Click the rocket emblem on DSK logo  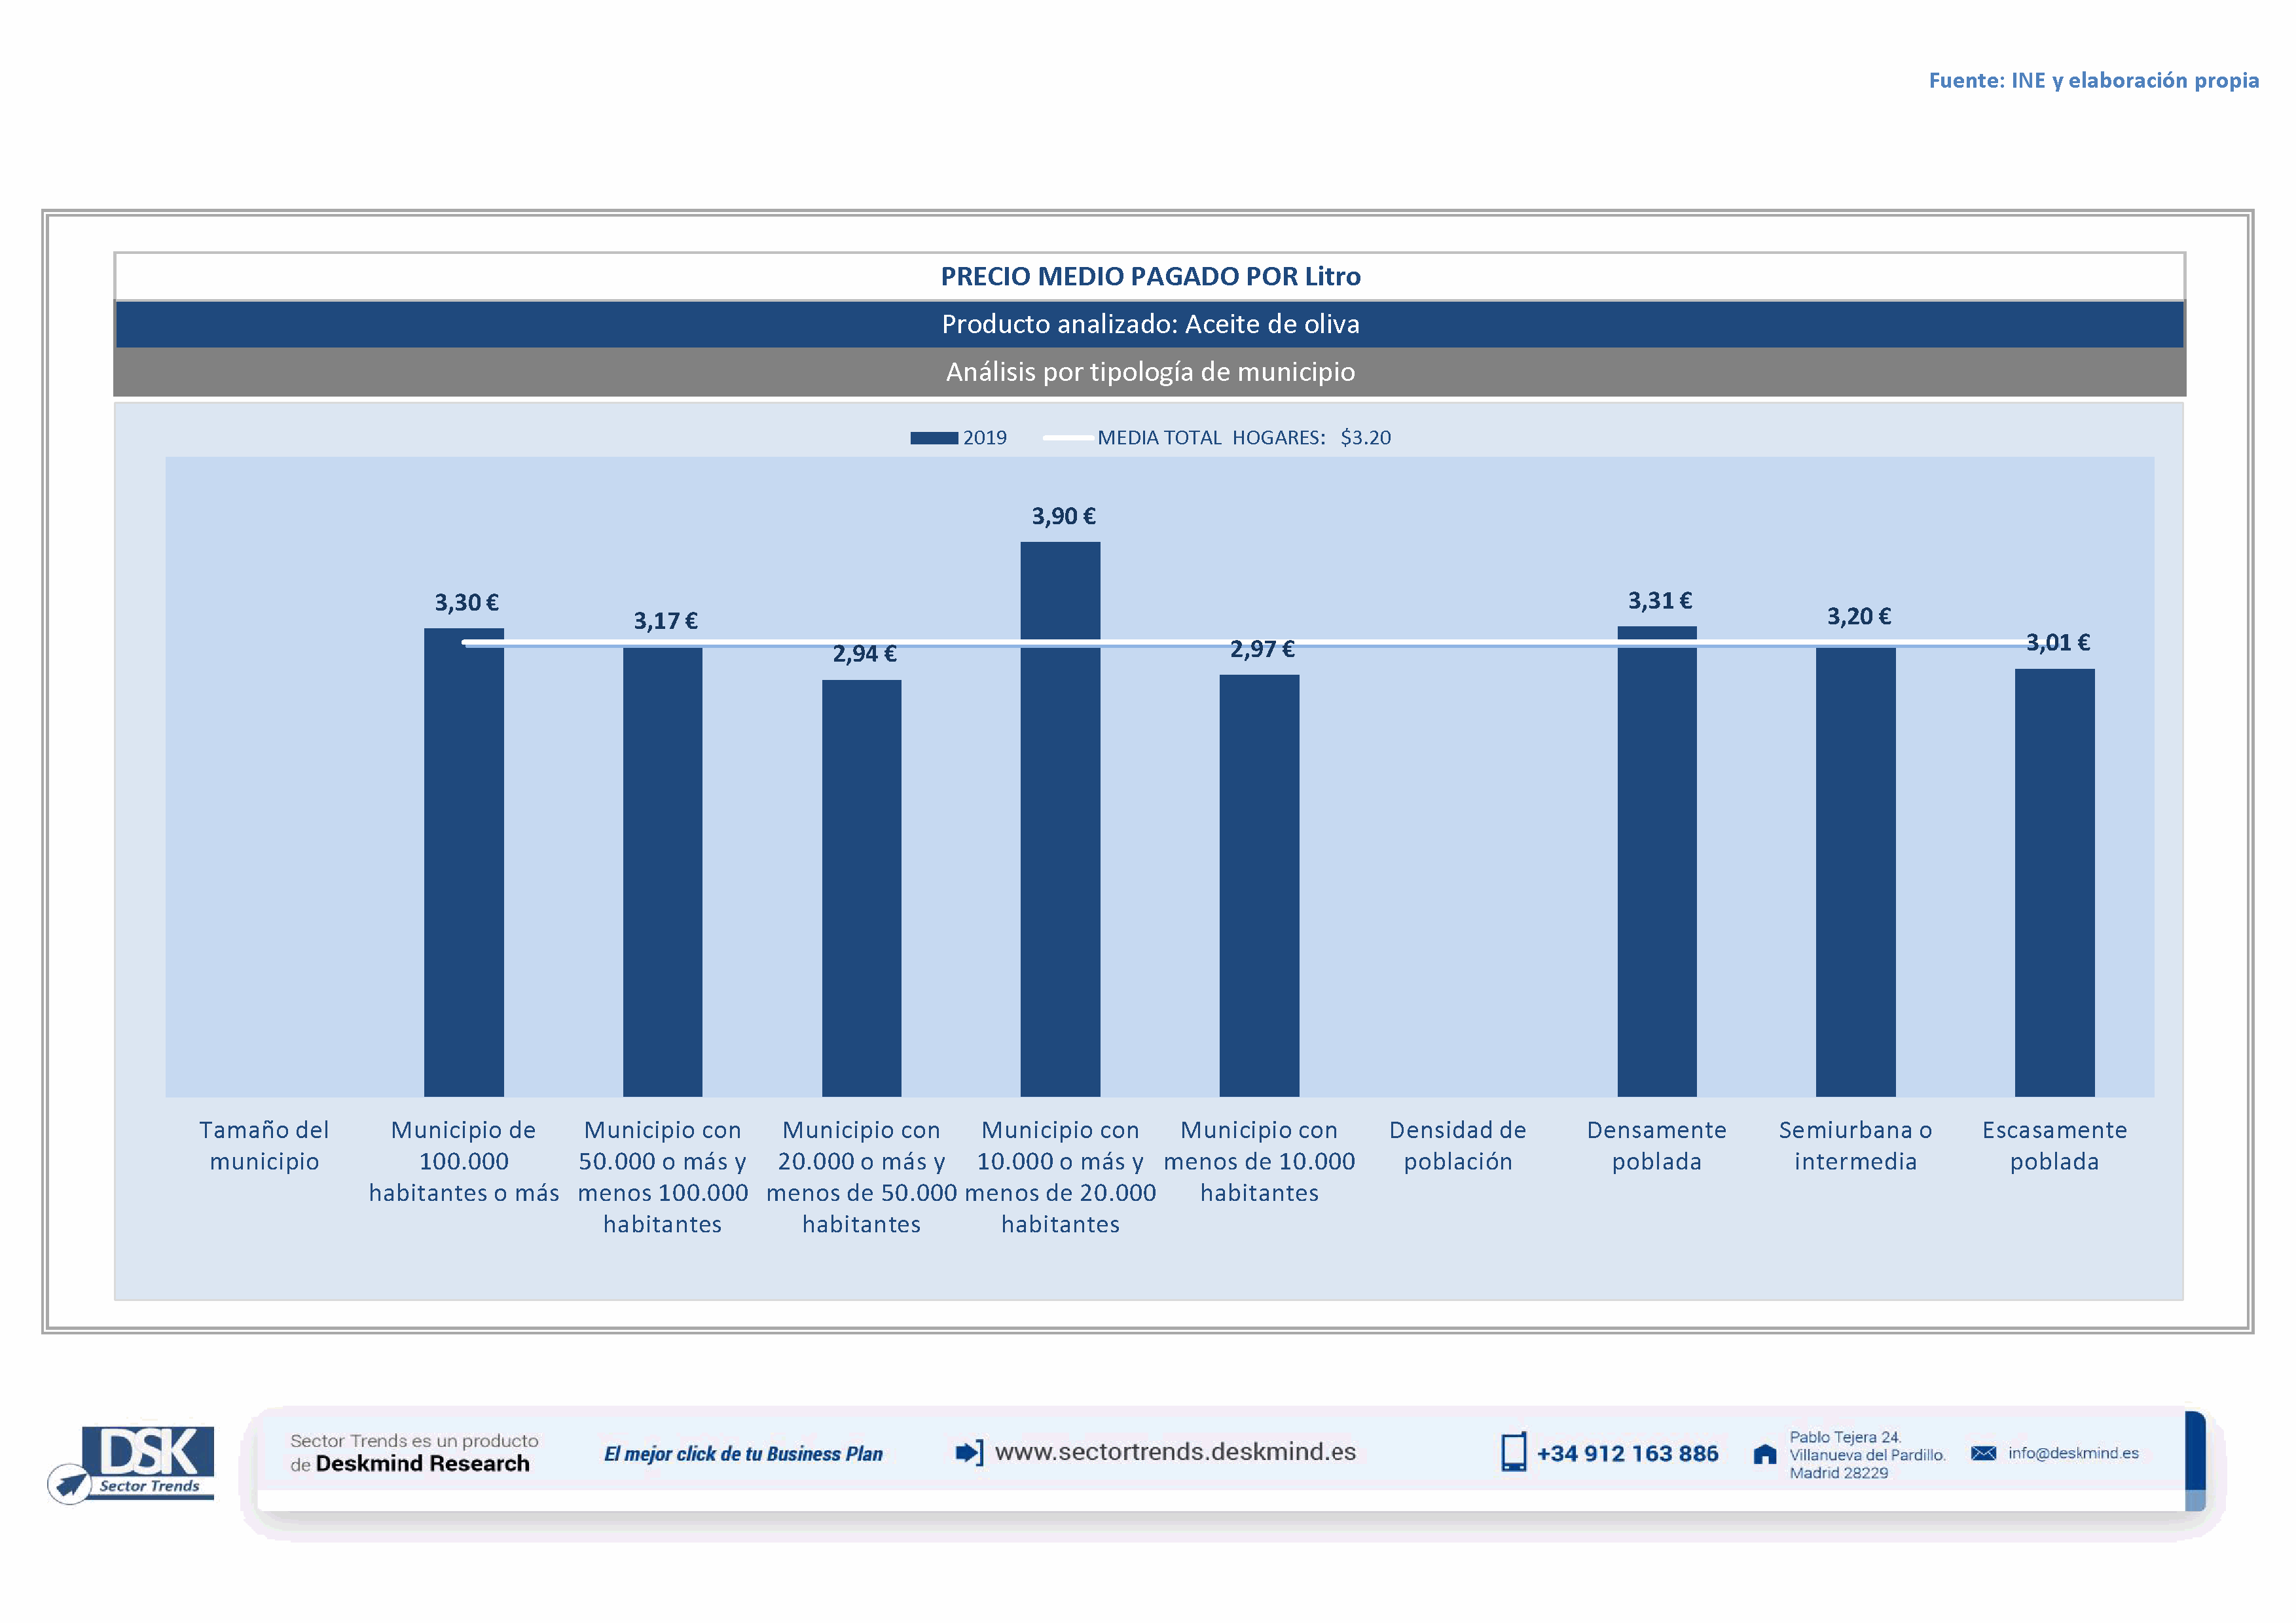point(70,1483)
